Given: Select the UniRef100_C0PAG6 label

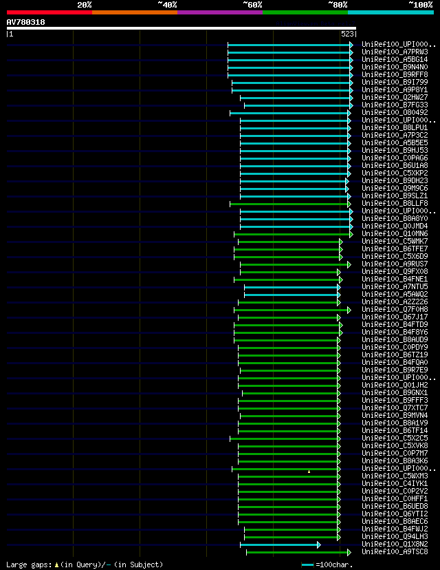Looking at the screenshot, I should coord(395,158).
